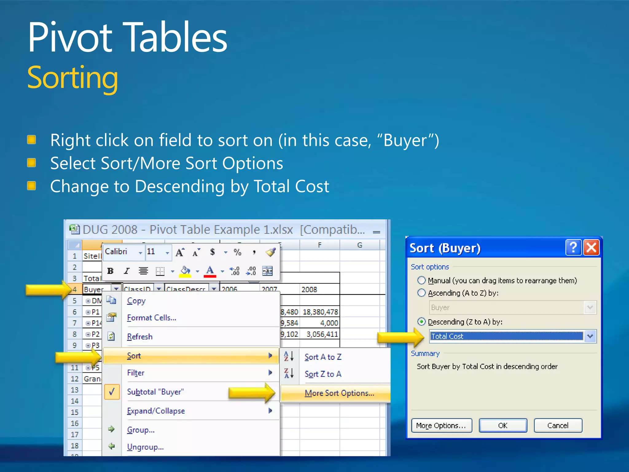Open the Sort submenu
Image resolution: width=629 pixels, height=472 pixels.
pos(191,356)
